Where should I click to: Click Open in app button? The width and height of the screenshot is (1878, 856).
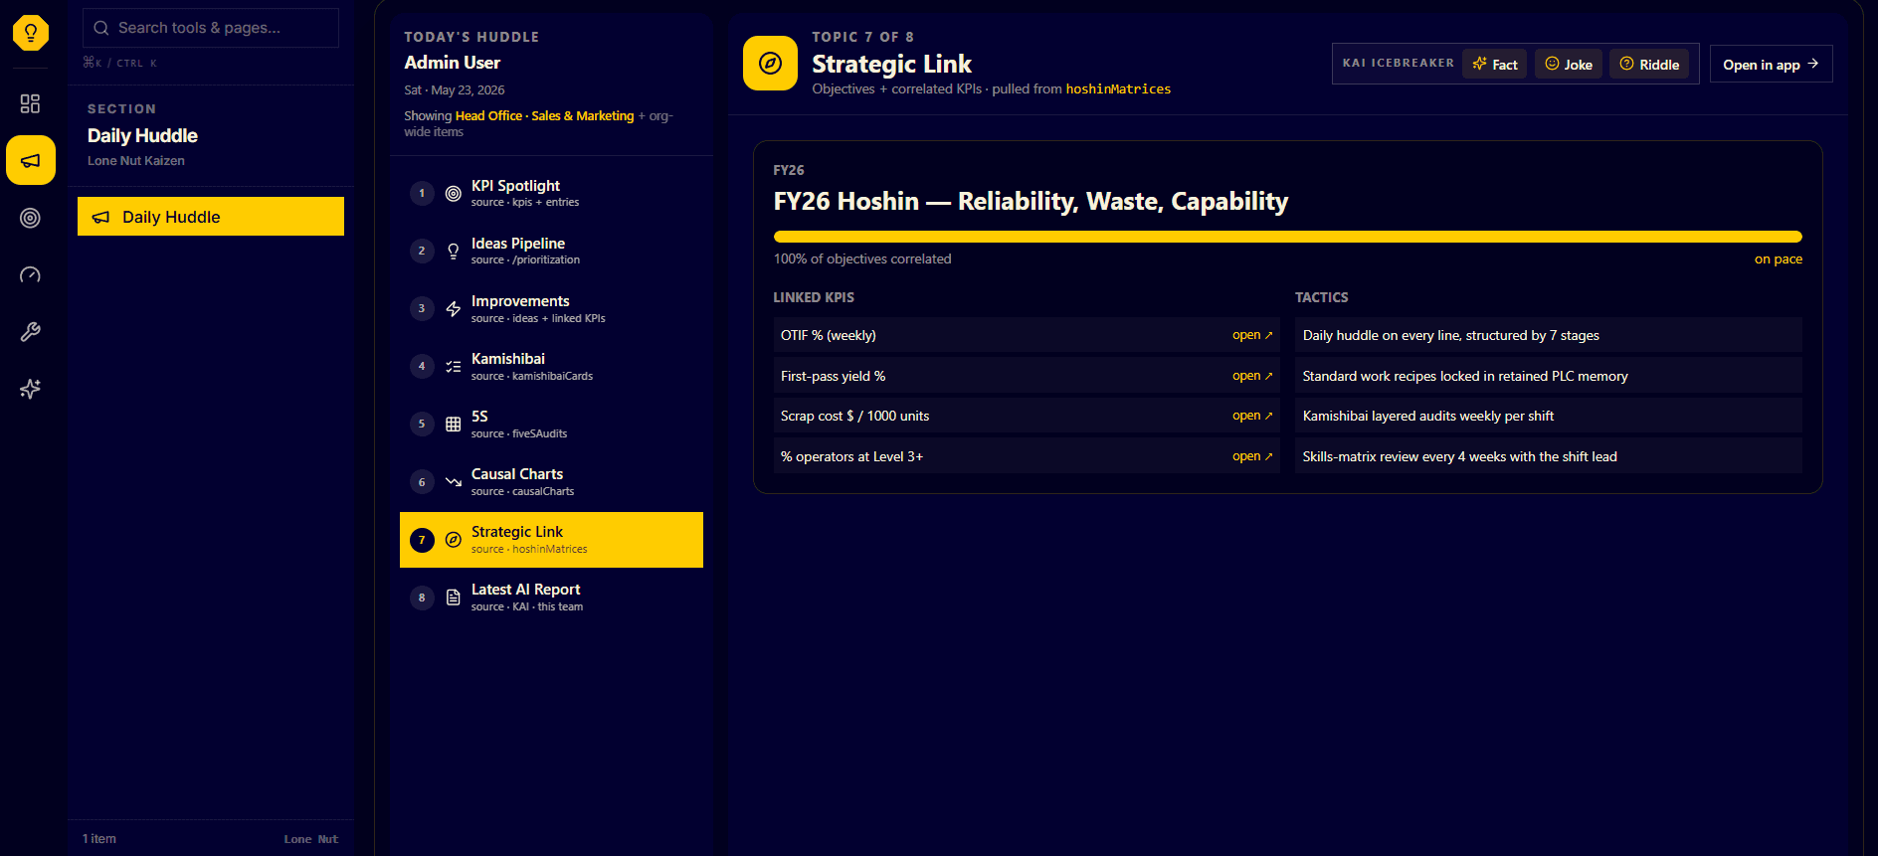pos(1771,64)
